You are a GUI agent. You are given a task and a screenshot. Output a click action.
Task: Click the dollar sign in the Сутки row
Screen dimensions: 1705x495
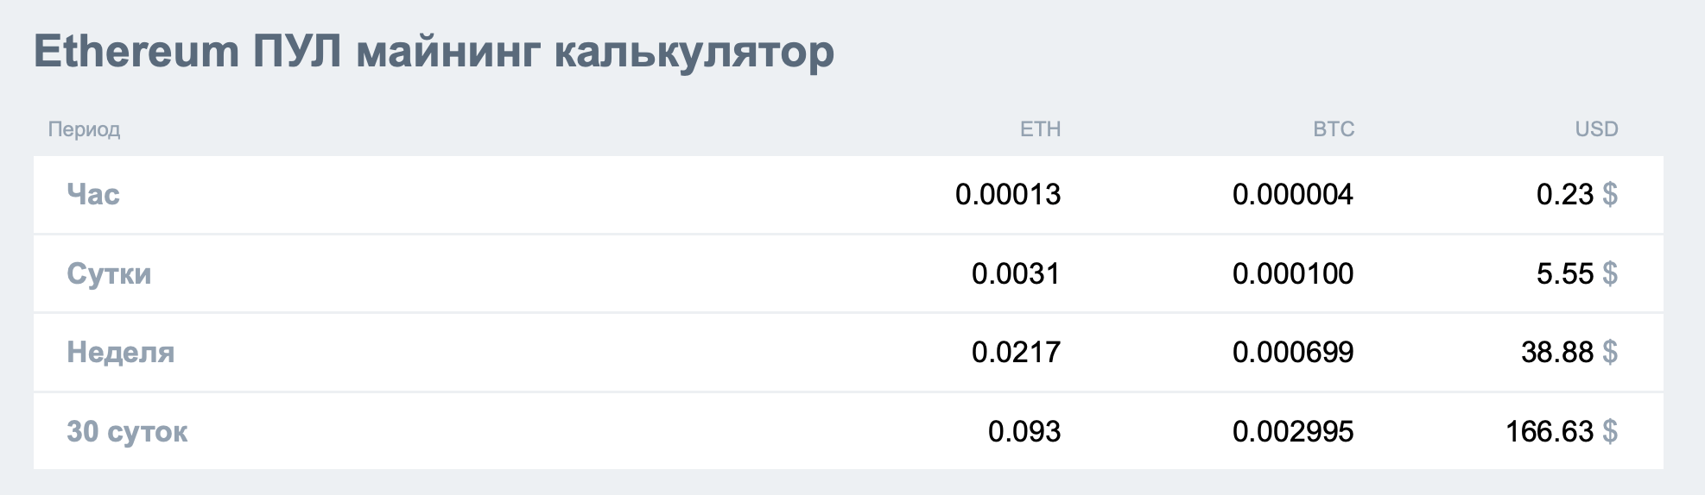click(1609, 274)
